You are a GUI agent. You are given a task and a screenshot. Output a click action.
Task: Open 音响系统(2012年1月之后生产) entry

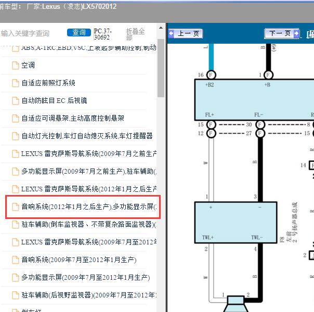pyautogui.click(x=89, y=206)
